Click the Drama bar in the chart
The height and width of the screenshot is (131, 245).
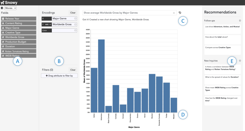(x=137, y=102)
